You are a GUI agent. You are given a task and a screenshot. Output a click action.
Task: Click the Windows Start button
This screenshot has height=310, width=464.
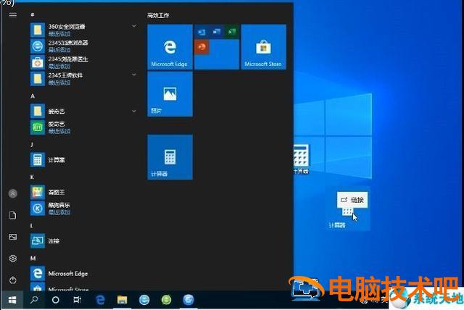[x=12, y=301]
